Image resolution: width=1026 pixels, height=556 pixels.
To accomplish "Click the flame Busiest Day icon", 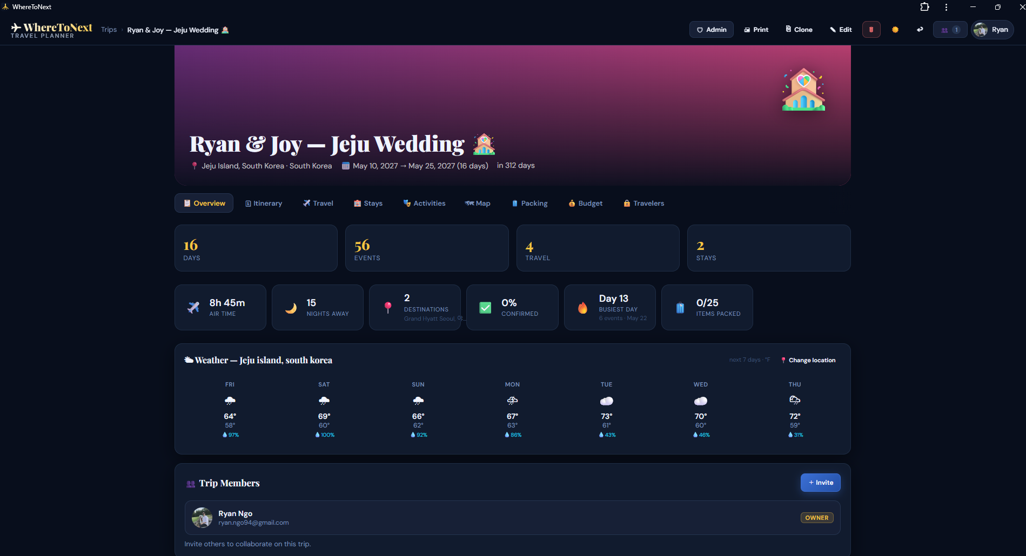I will click(582, 308).
